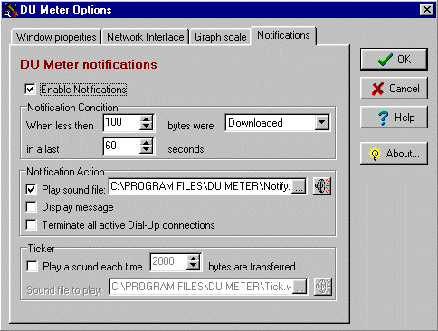This screenshot has height=331, width=438.
Task: Enable Play a sound each time checkbox
Action: point(33,267)
